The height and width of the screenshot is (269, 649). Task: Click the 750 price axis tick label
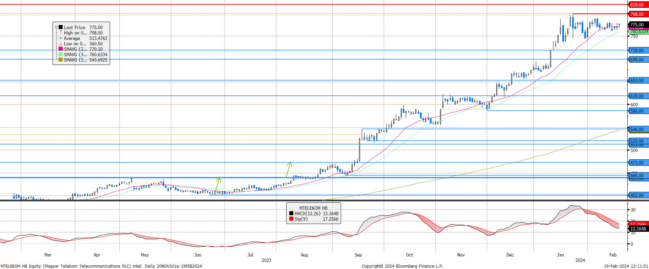point(634,36)
